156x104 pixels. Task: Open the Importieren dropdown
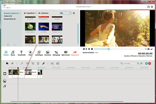(x=30, y=13)
